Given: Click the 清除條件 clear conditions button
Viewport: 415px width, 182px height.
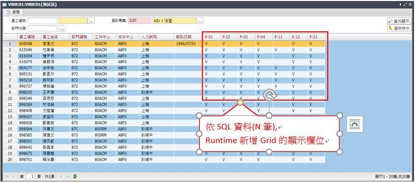Looking at the screenshot, I should (x=399, y=28).
